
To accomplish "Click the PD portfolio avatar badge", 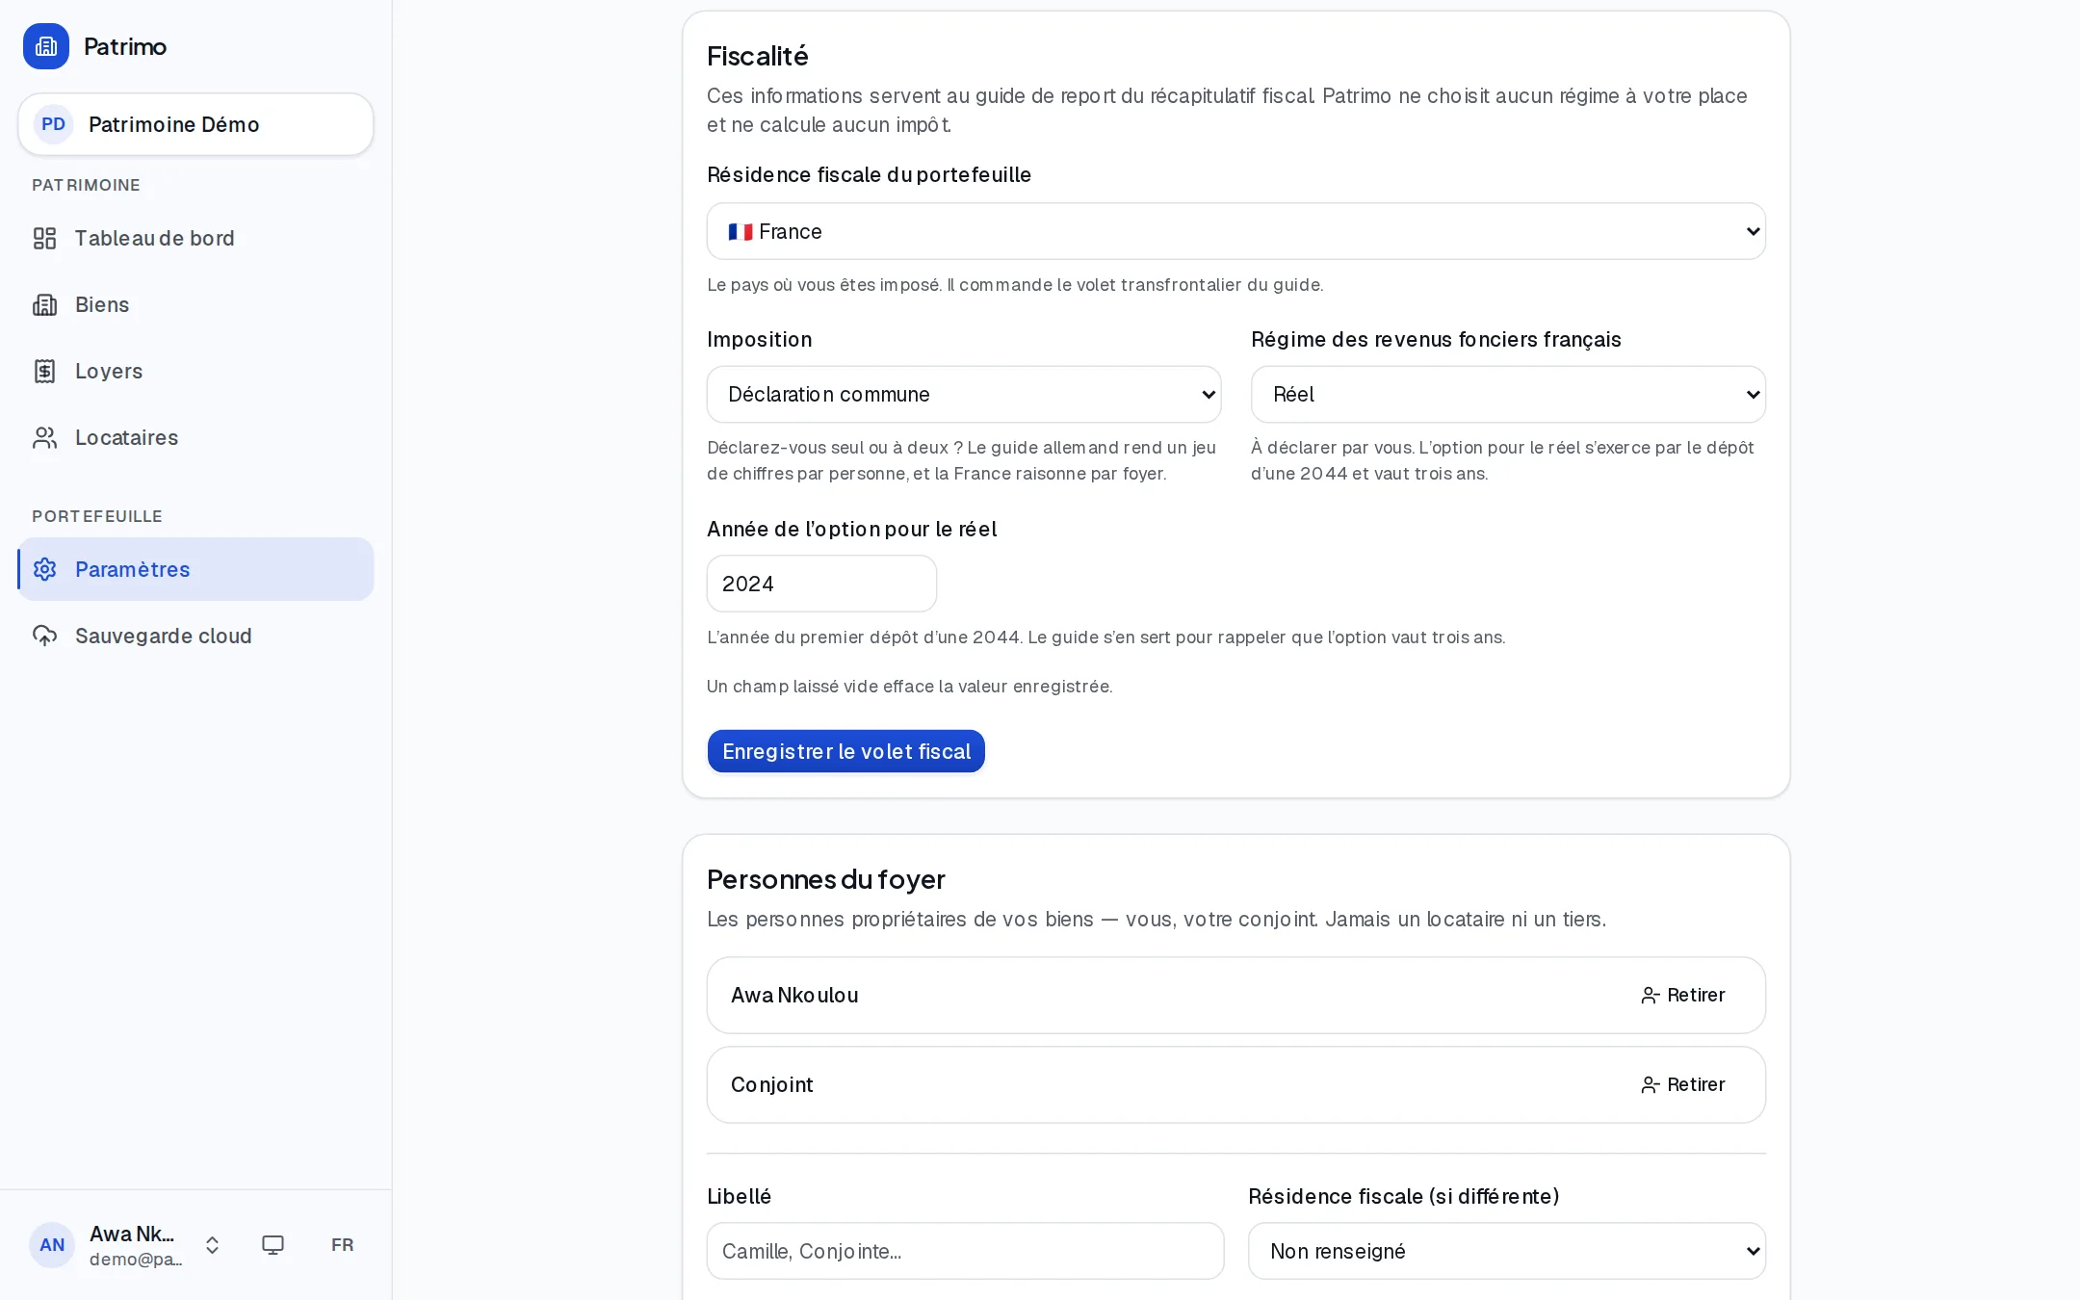I will 54,124.
